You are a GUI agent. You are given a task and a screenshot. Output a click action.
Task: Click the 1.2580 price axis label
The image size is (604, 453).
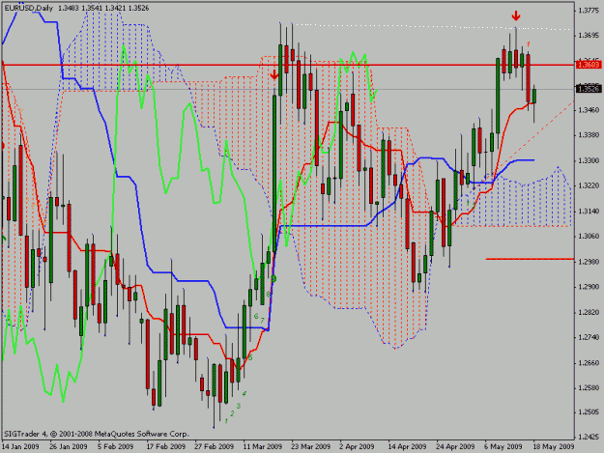[589, 387]
